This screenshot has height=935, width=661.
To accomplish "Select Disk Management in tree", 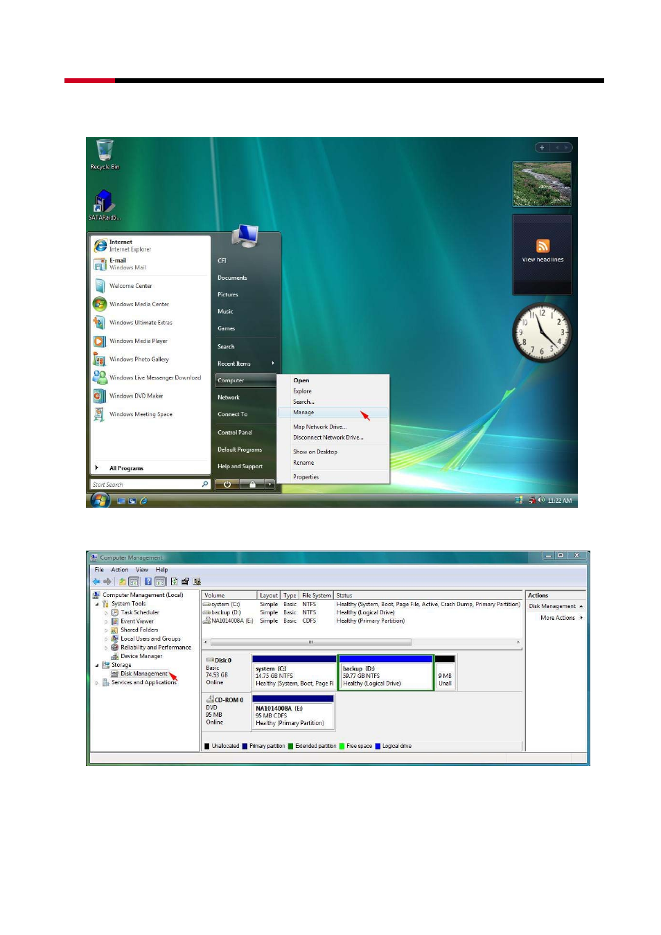I will coord(143,673).
